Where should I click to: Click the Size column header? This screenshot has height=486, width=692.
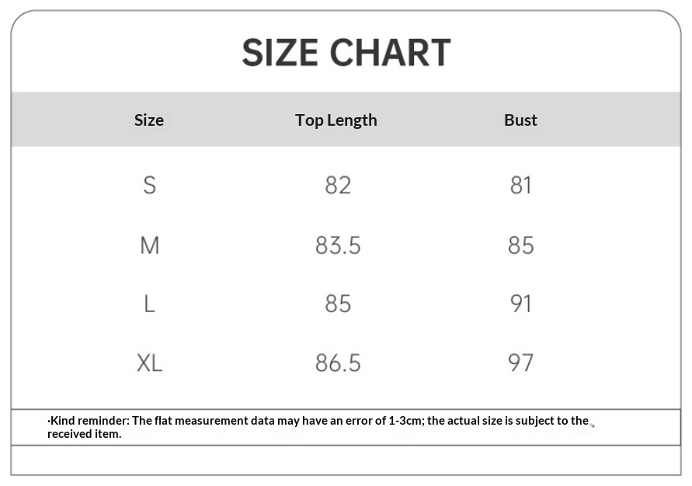[x=148, y=120]
